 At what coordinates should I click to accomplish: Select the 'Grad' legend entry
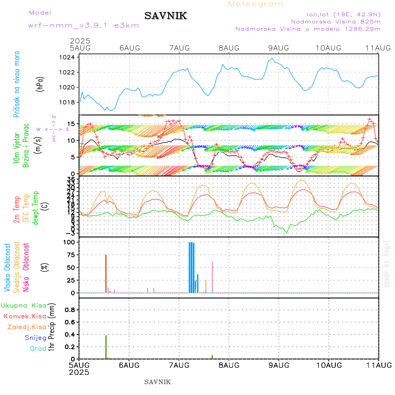point(38,348)
